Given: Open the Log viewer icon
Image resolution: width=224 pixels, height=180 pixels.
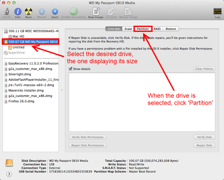Looking at the screenshot, I should (x=217, y=12).
